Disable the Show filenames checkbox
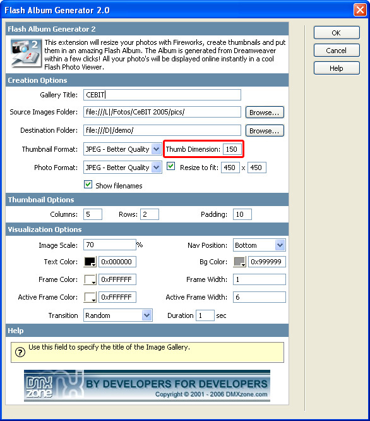The height and width of the screenshot is (421, 370). click(x=88, y=185)
